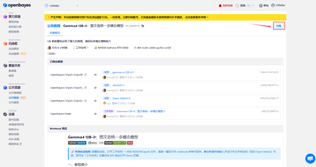This screenshot has width=316, height=167.
Task: Click the license Apache-2.0 badge
Action: pos(115,143)
